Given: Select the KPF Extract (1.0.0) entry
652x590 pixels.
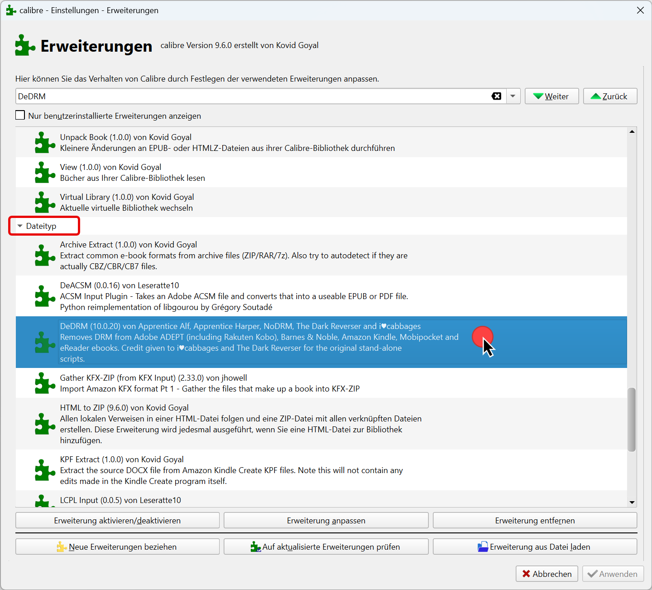Looking at the screenshot, I should tap(321, 470).
